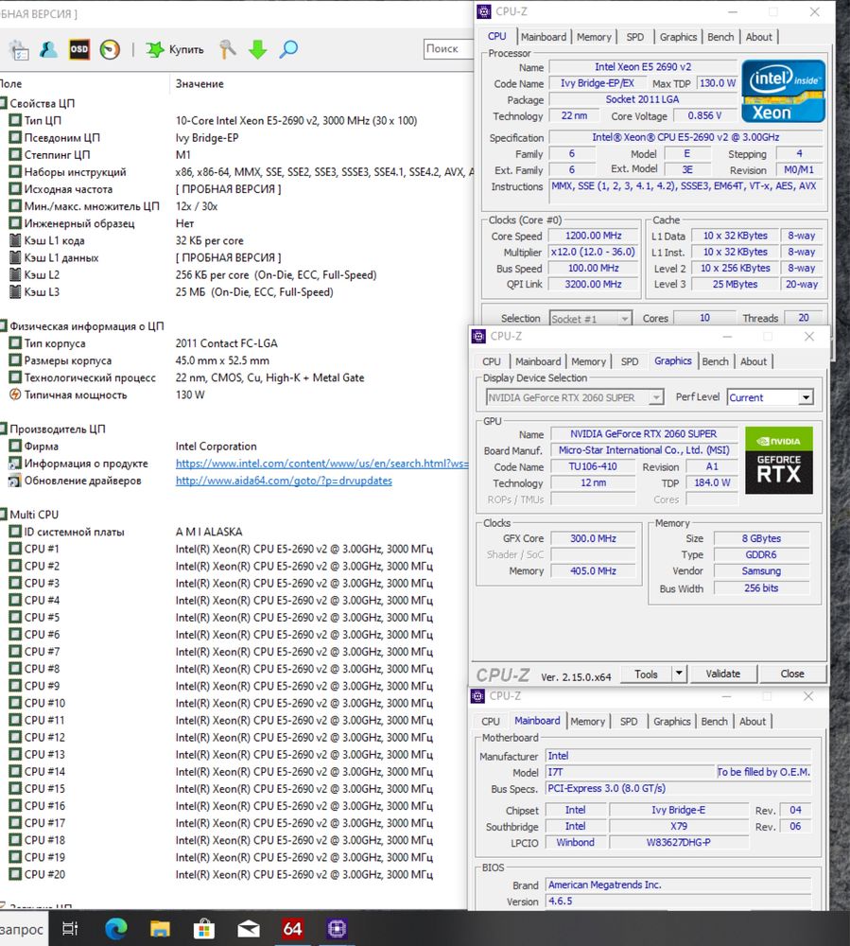Select the CPU #10 row
This screenshot has height=946, width=850.
237,704
